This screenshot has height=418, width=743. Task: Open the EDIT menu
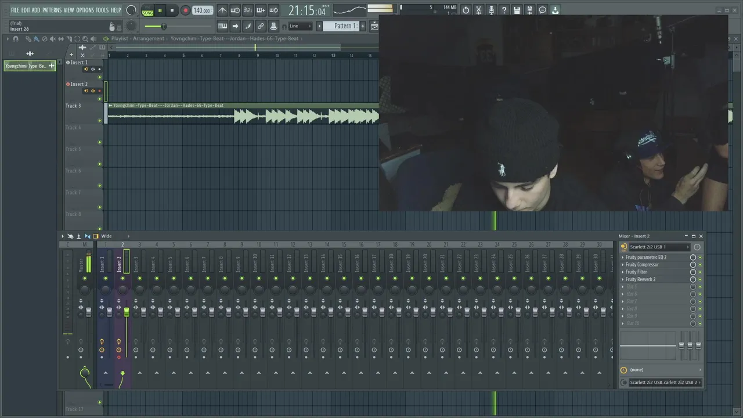[26, 10]
